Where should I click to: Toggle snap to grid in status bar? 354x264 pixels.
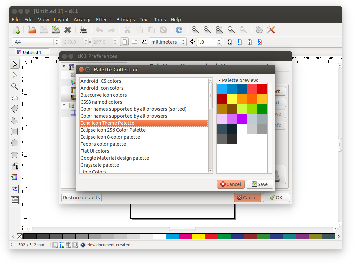click(55, 245)
